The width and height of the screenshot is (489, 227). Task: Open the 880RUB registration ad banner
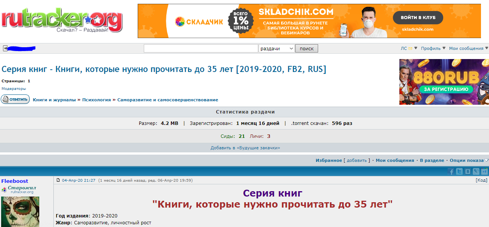click(x=444, y=82)
